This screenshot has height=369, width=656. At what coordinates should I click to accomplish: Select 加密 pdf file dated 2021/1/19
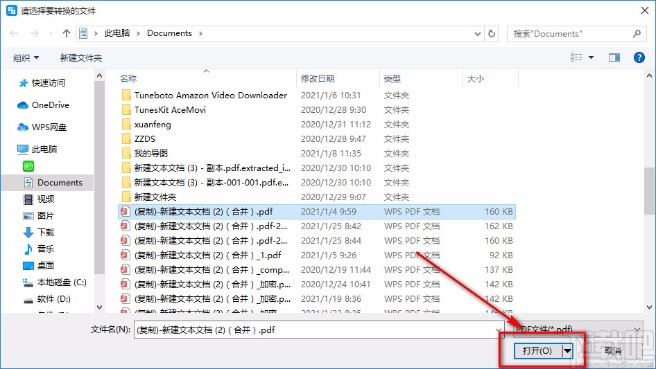[x=317, y=299]
